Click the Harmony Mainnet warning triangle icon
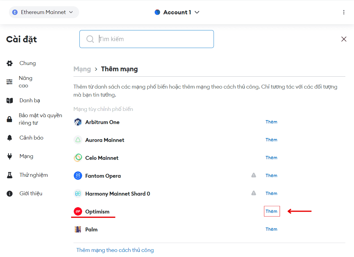 coord(253,193)
